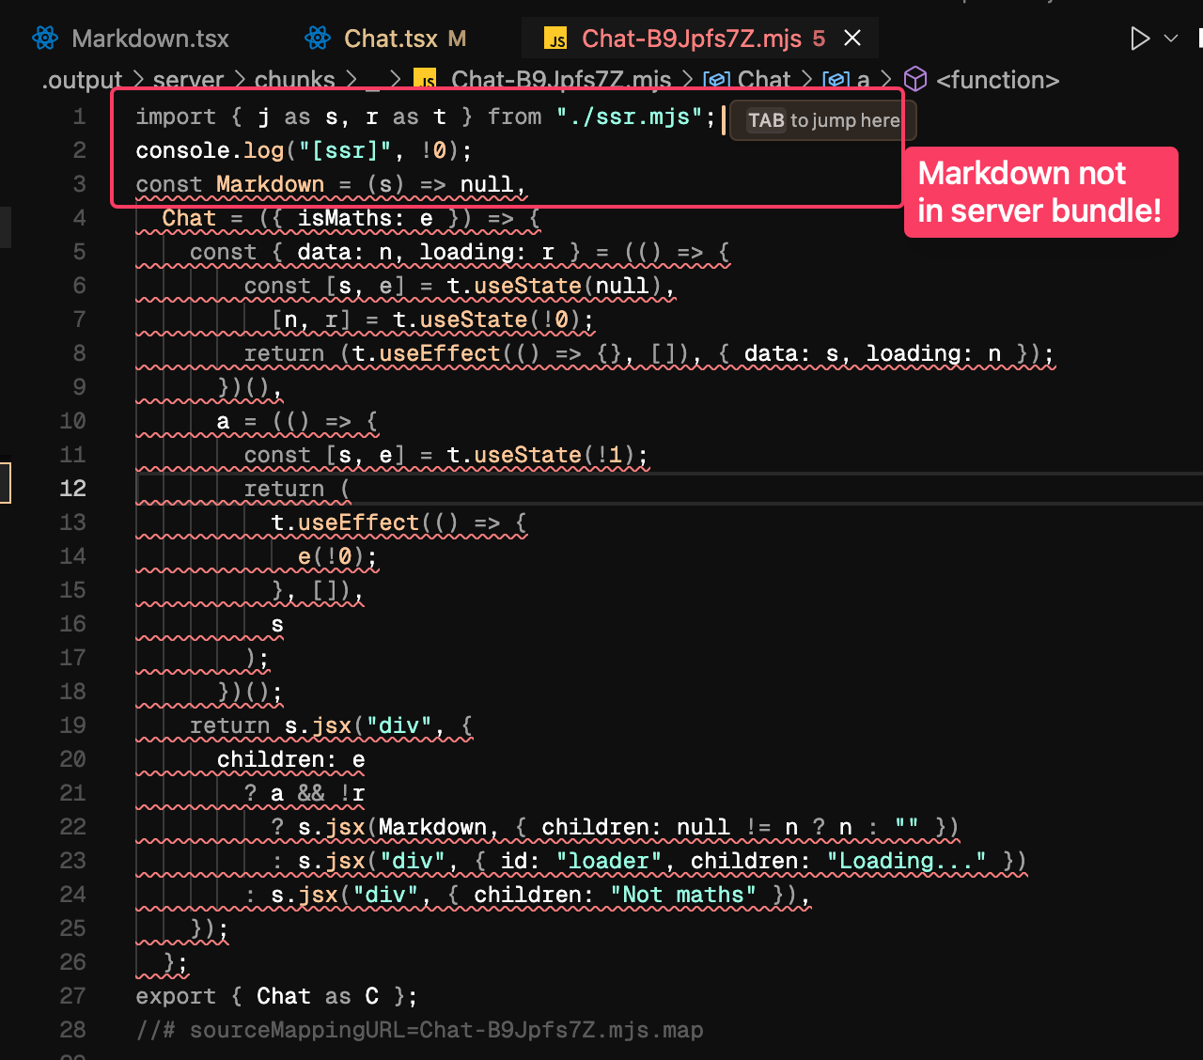Click 'isMaths' on line 4
The width and height of the screenshot is (1203, 1060).
tap(345, 218)
